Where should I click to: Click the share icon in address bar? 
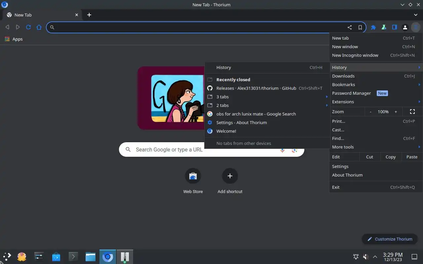point(350,27)
